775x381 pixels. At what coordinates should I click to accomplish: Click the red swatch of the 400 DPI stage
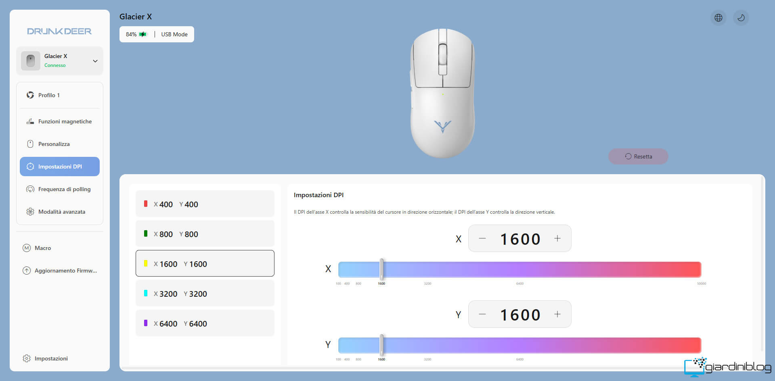click(x=146, y=204)
